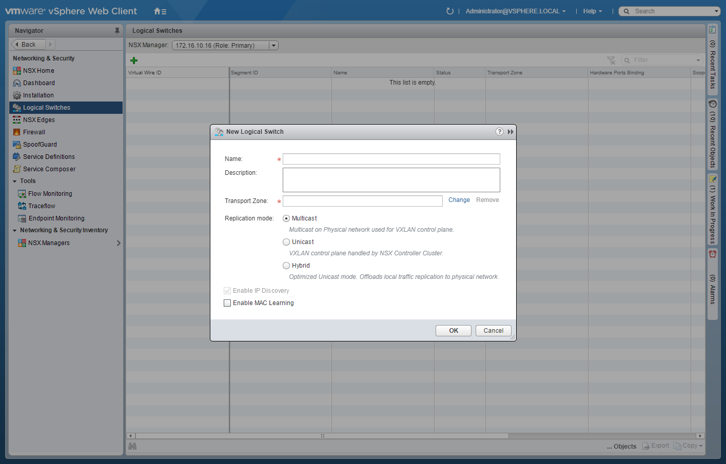Image resolution: width=726 pixels, height=464 pixels.
Task: Click the Name input field
Action: 391,159
